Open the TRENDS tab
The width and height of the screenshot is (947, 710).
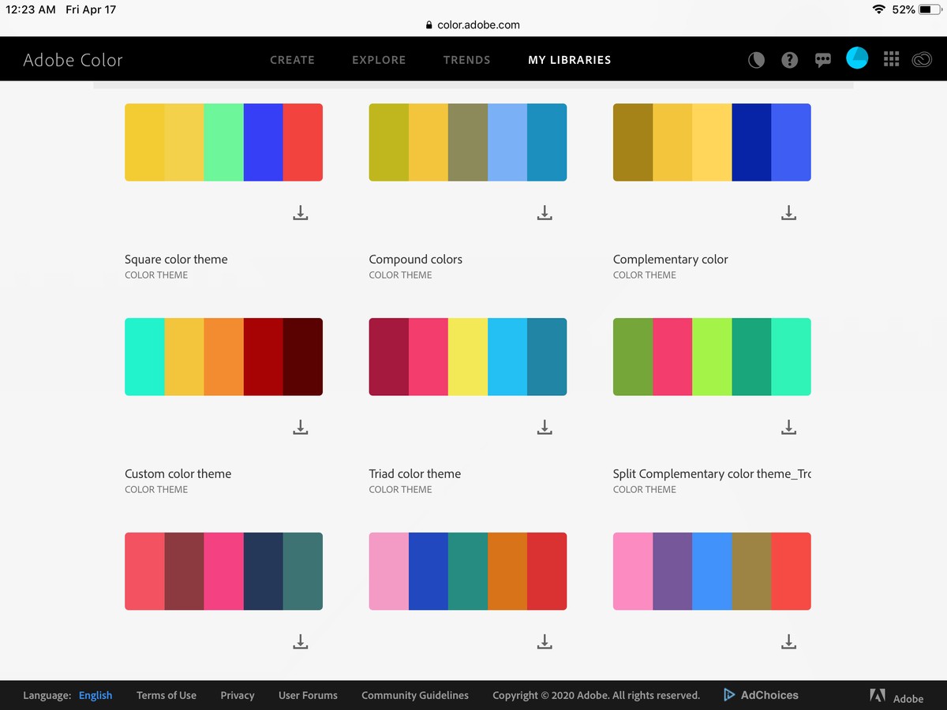(x=466, y=60)
